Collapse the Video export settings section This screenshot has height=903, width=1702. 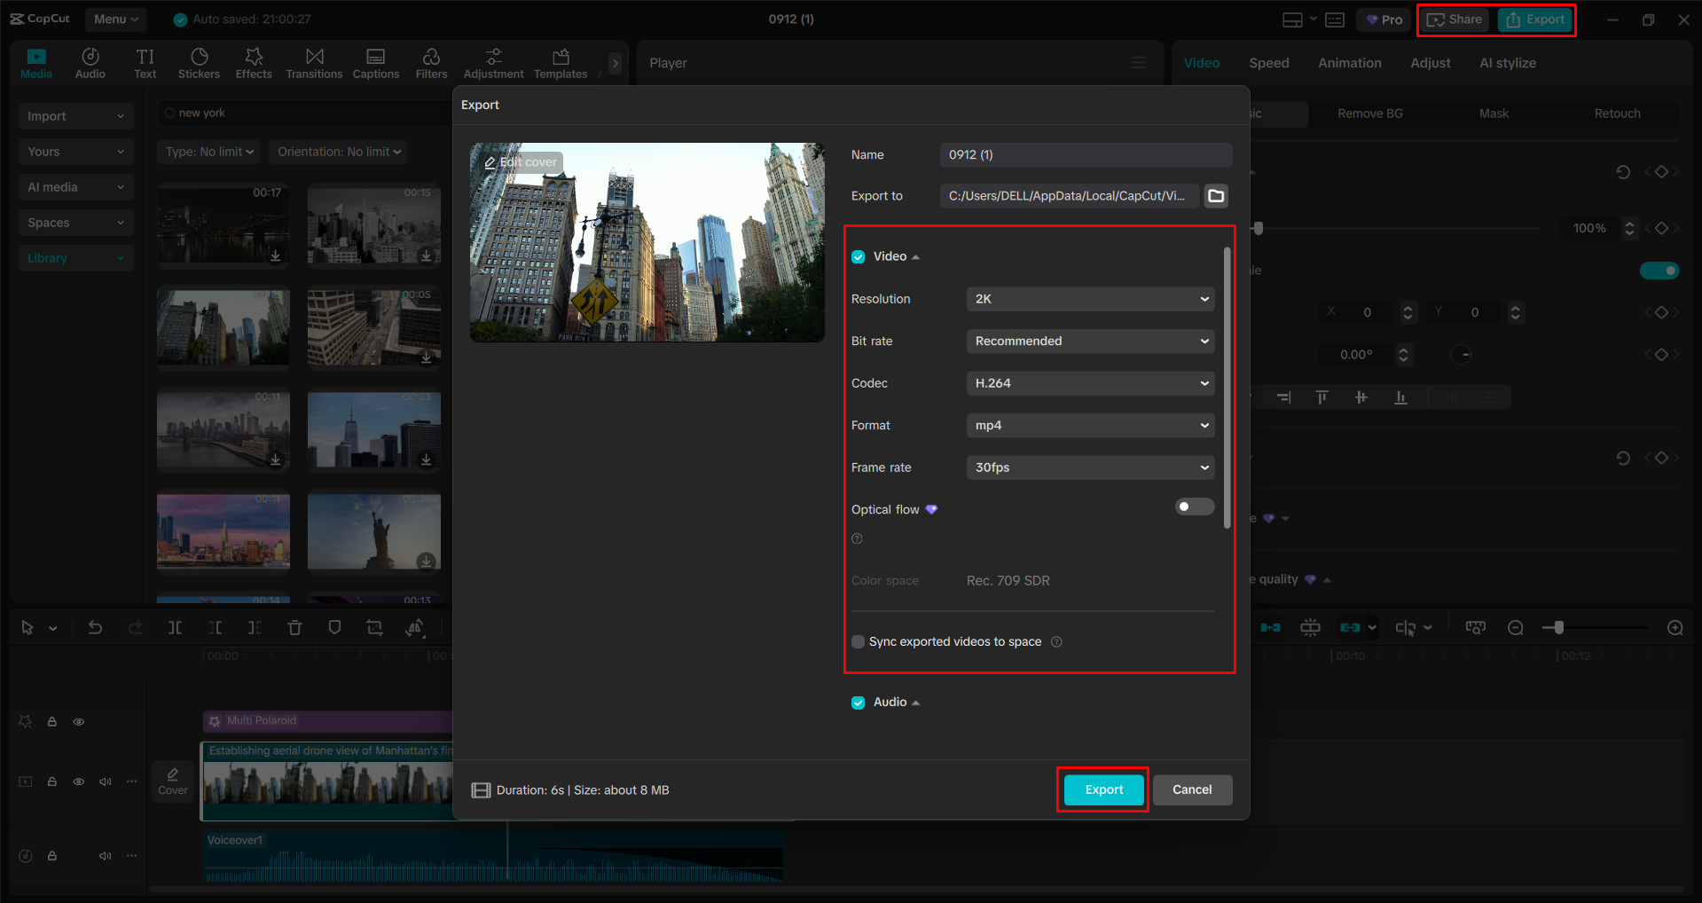tap(918, 255)
